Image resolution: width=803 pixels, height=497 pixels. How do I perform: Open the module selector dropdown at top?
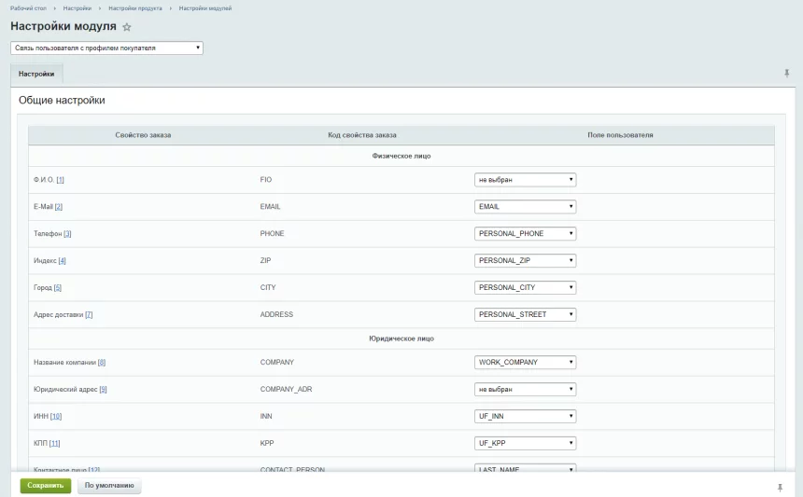(106, 48)
